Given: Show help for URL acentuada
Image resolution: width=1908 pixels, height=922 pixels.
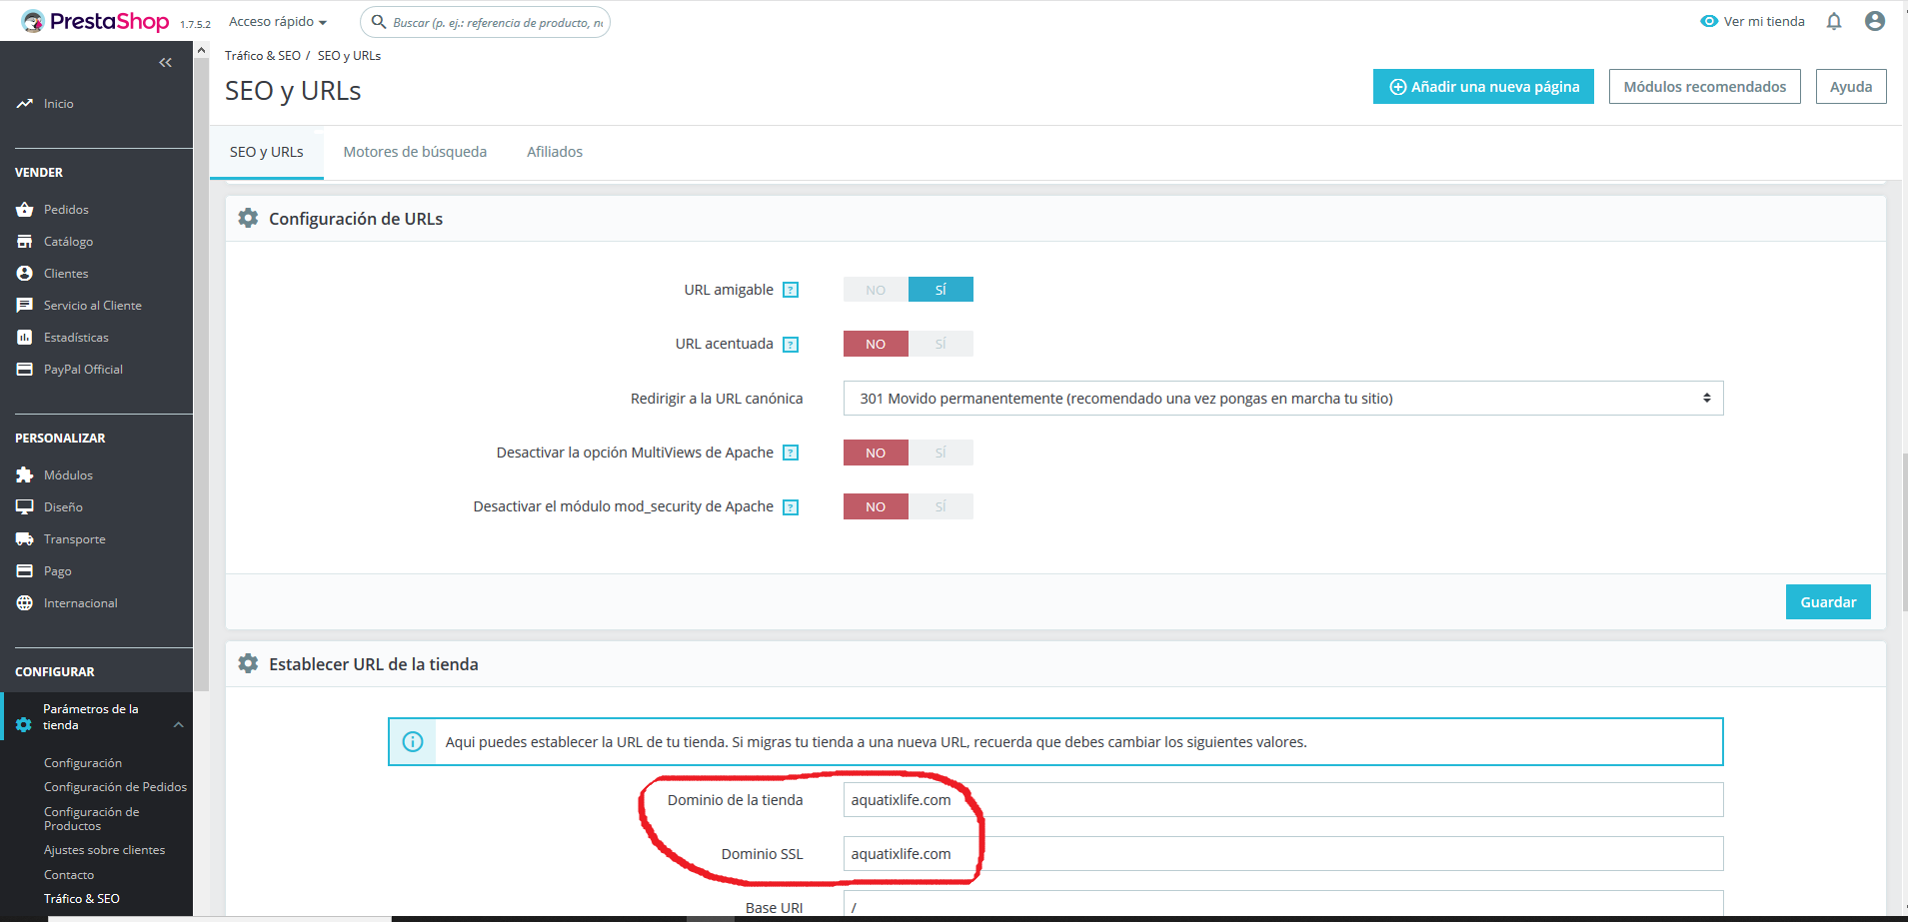Looking at the screenshot, I should click(x=791, y=345).
